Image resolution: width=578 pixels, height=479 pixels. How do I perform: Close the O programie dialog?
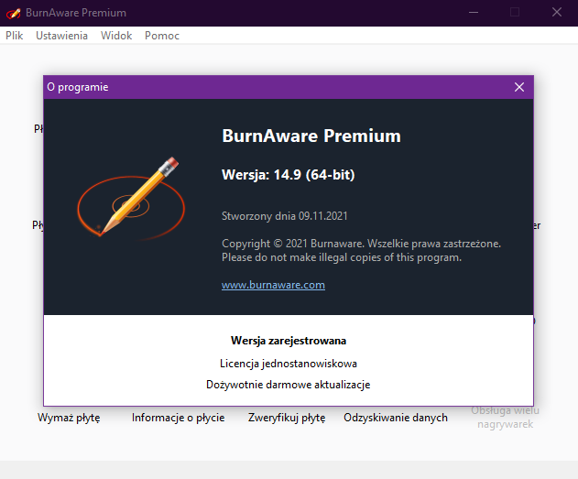click(x=519, y=87)
